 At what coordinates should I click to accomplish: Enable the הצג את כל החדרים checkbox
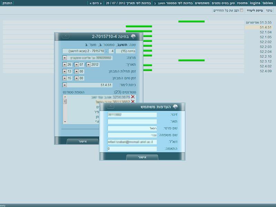[241, 10]
